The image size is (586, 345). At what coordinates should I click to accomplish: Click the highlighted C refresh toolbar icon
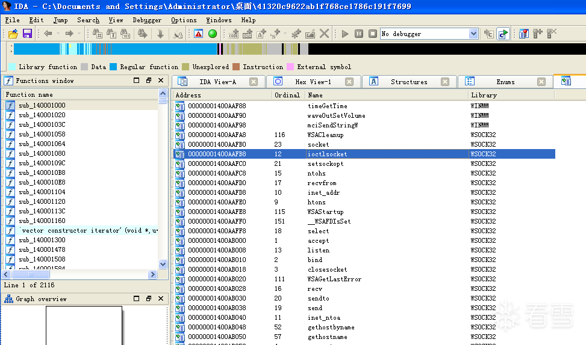pos(503,34)
